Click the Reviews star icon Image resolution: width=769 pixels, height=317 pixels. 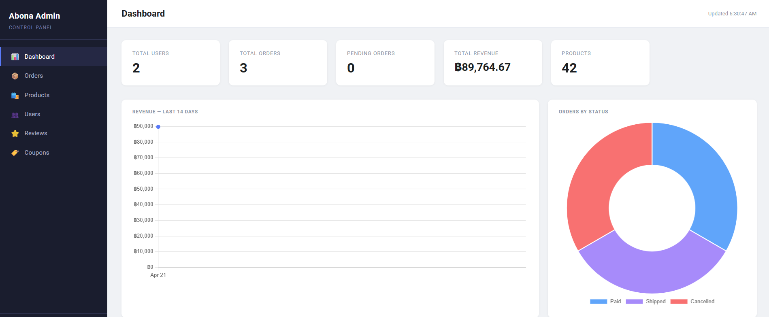tap(15, 134)
